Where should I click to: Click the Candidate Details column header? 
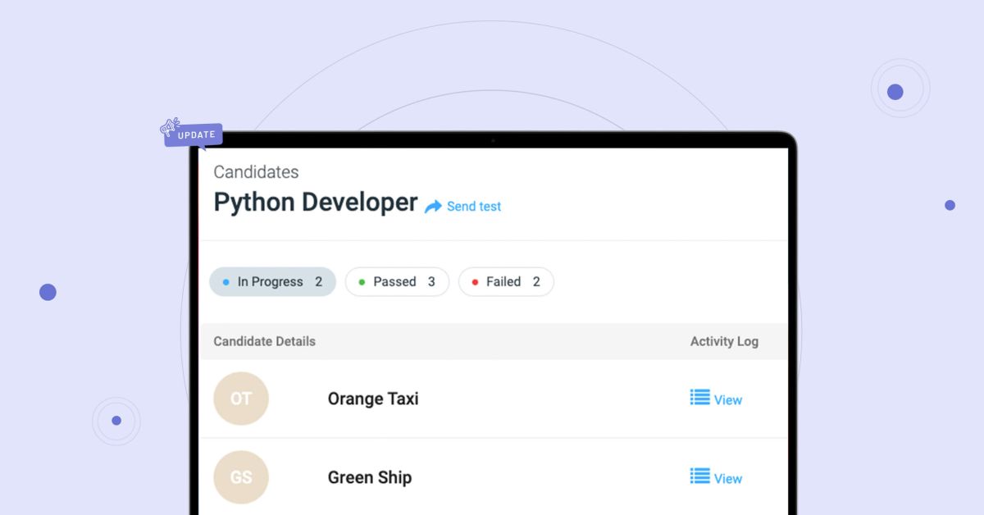(x=264, y=341)
